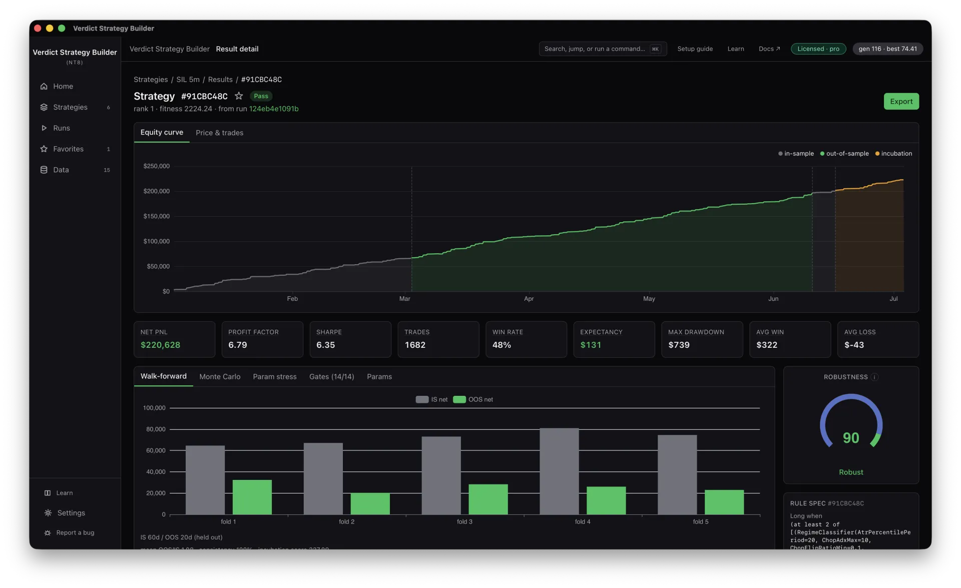Click the Strategies breadcrumb

point(151,80)
